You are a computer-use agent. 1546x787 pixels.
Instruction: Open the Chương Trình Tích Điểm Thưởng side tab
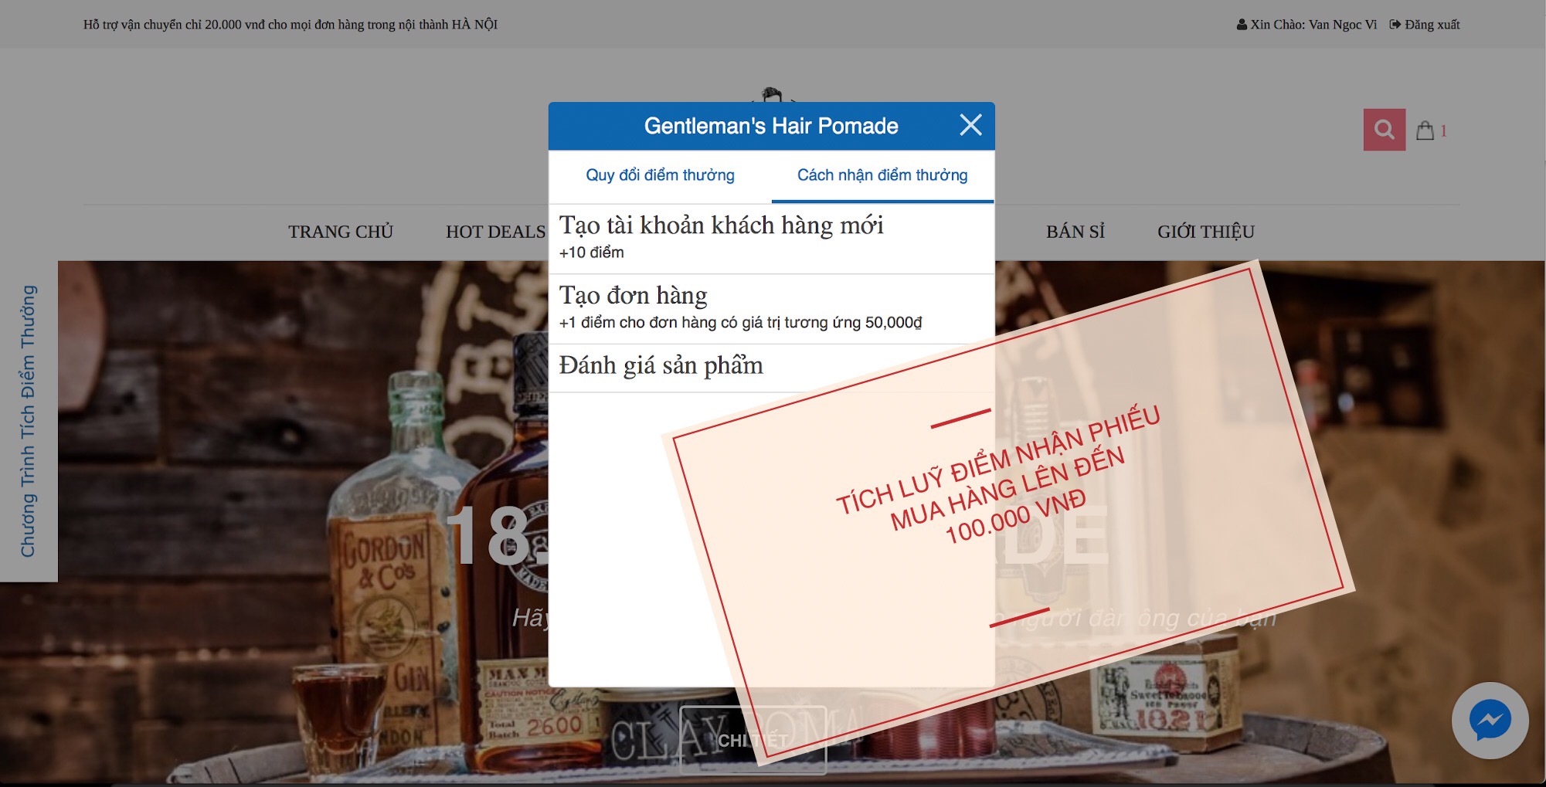coord(29,421)
